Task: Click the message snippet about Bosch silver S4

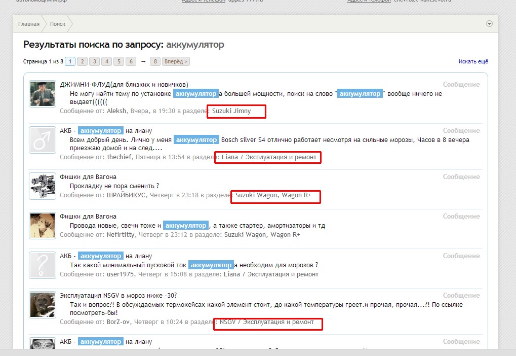Action: 269,144
